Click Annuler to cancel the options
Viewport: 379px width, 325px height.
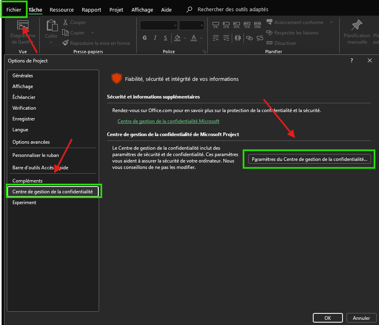point(361,318)
